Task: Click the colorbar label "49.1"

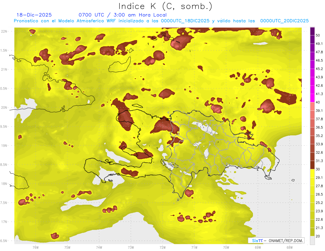Action: pos(319,44)
